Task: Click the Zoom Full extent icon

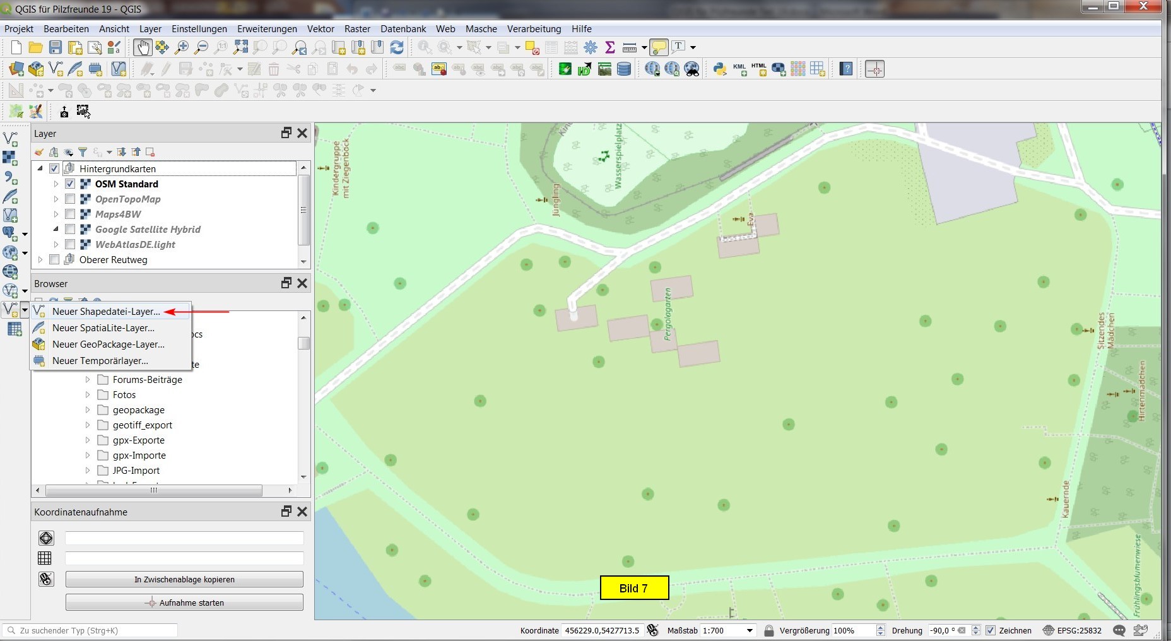Action: pyautogui.click(x=240, y=47)
